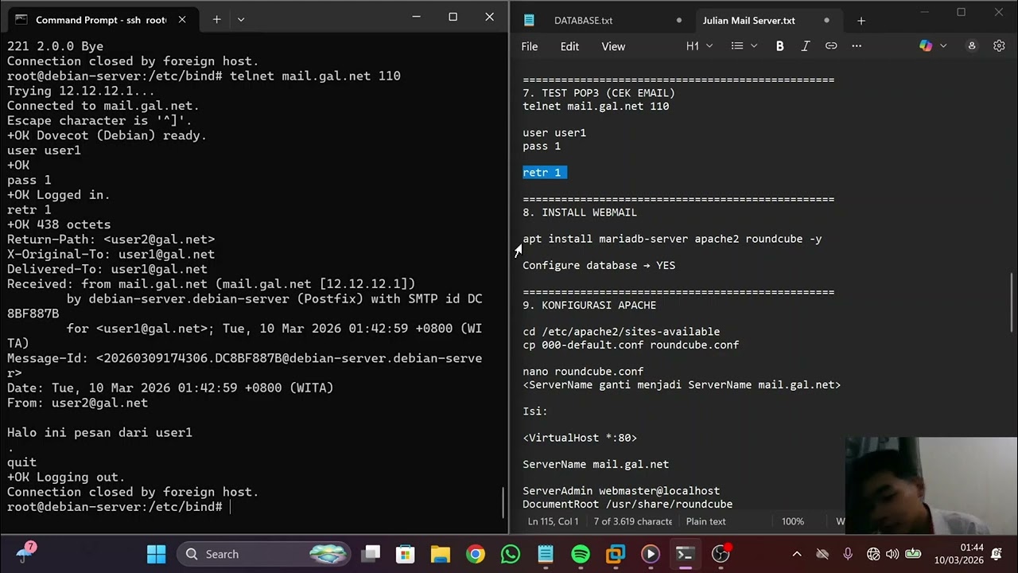Screen dimensions: 1018x573
Task: Click the microphone tray icon
Action: tap(848, 554)
